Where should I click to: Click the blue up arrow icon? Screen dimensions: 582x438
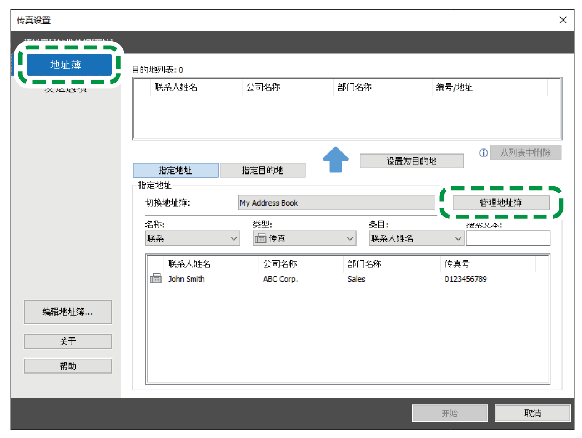point(335,160)
